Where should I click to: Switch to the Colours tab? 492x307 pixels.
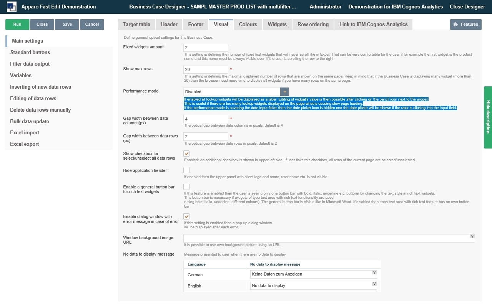coord(248,24)
